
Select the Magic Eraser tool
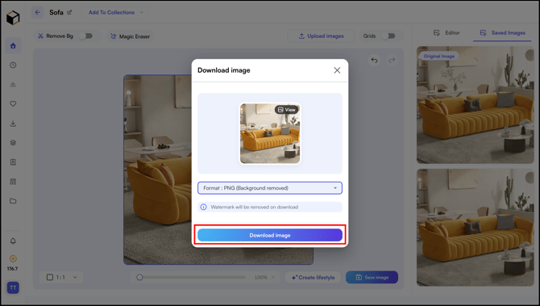(130, 36)
